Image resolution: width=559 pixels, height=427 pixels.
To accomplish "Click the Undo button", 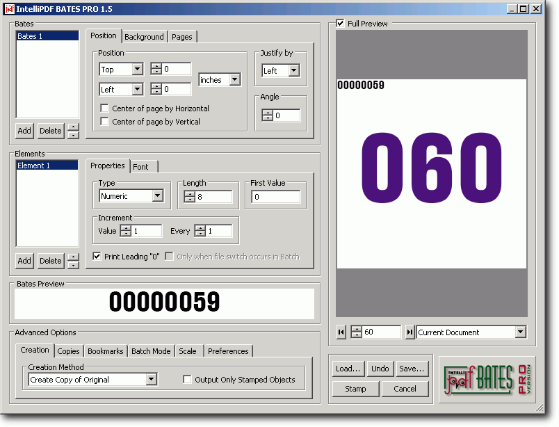I will 380,369.
